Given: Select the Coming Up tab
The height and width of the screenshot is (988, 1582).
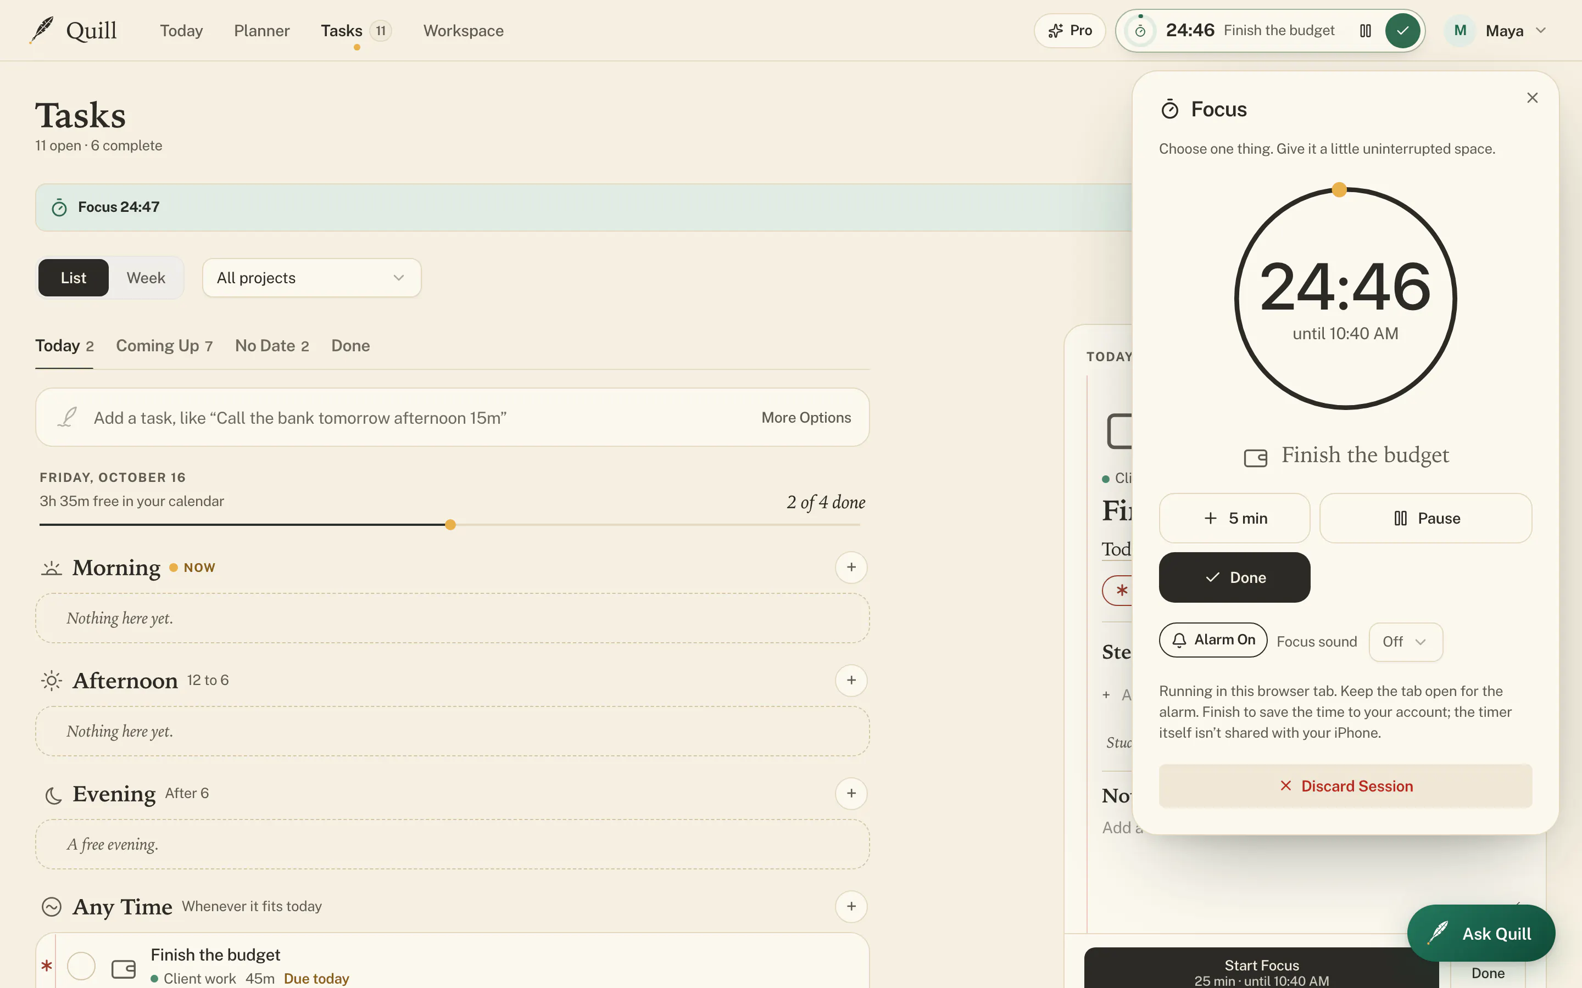Looking at the screenshot, I should [x=164, y=346].
